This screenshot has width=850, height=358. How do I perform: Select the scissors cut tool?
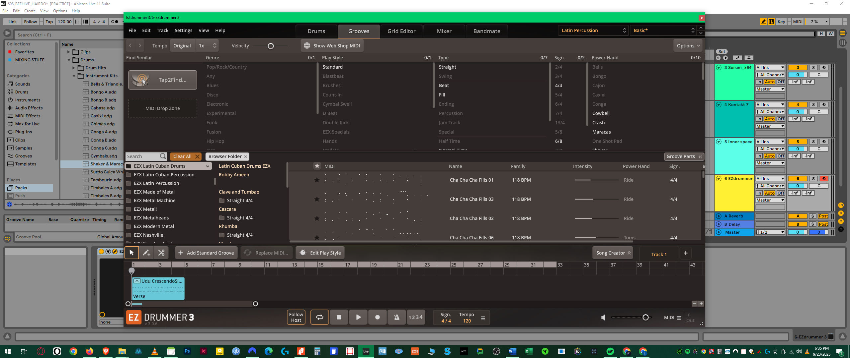[161, 253]
